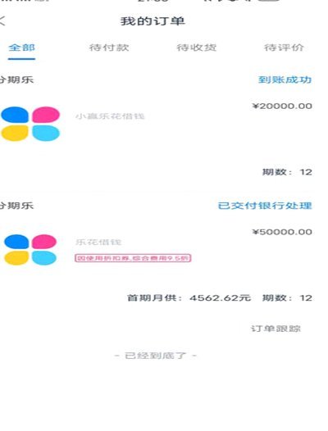Click the ¥20000.00 order amount
Image resolution: width=328 pixels, height=431 pixels.
(x=282, y=106)
